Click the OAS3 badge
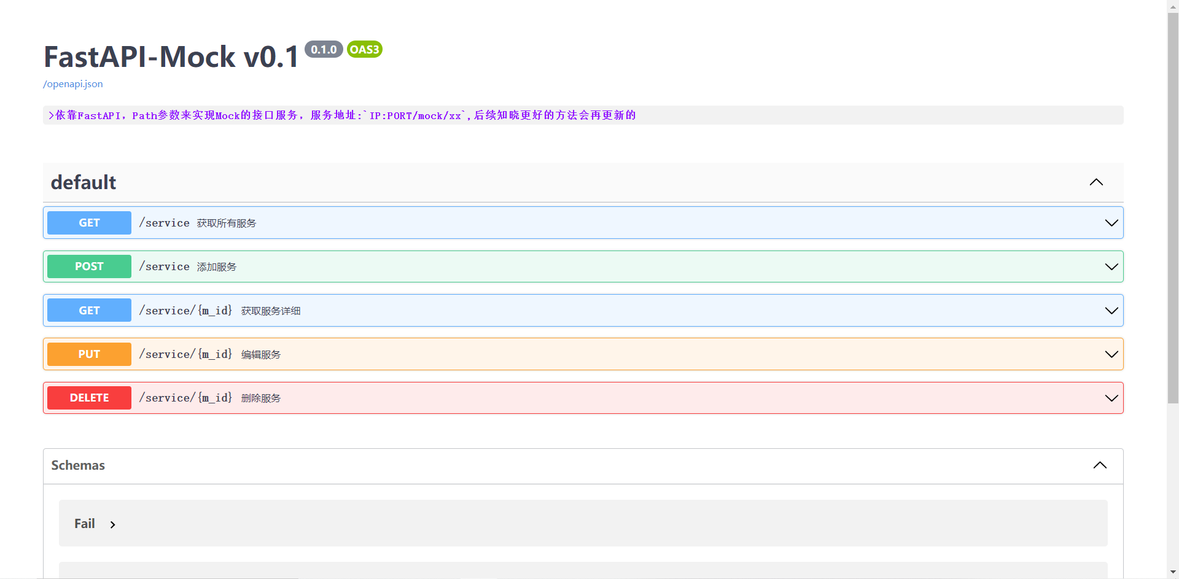This screenshot has width=1179, height=579. pos(365,50)
